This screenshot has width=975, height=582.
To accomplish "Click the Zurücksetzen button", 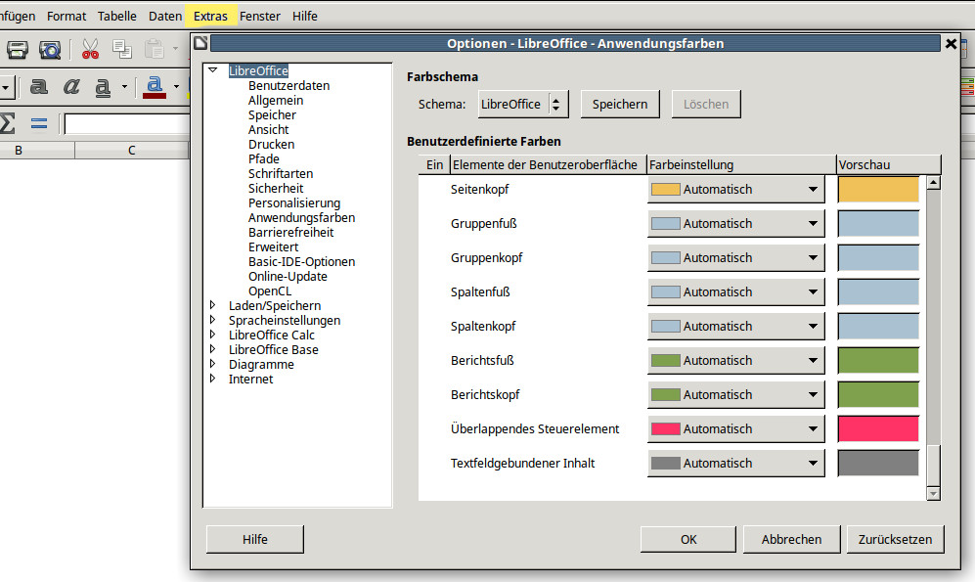I will pyautogui.click(x=896, y=539).
